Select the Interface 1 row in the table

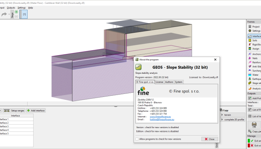tap(17, 119)
